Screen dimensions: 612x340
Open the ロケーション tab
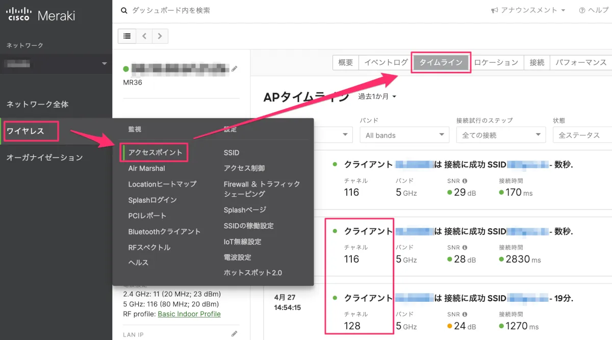[496, 62]
